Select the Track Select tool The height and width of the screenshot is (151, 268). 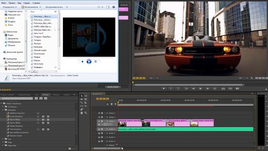(85, 96)
